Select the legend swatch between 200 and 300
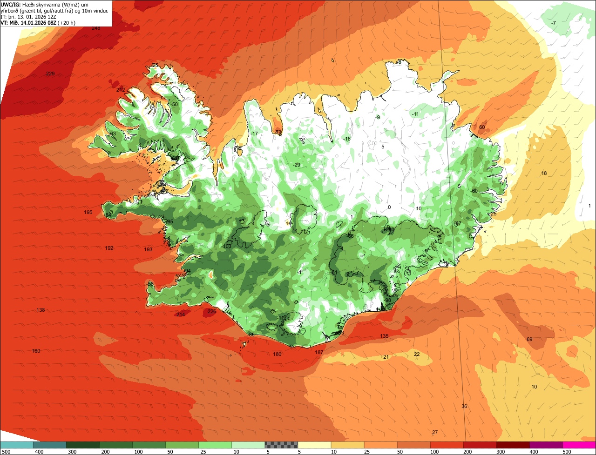This screenshot has width=596, height=455. (480, 445)
